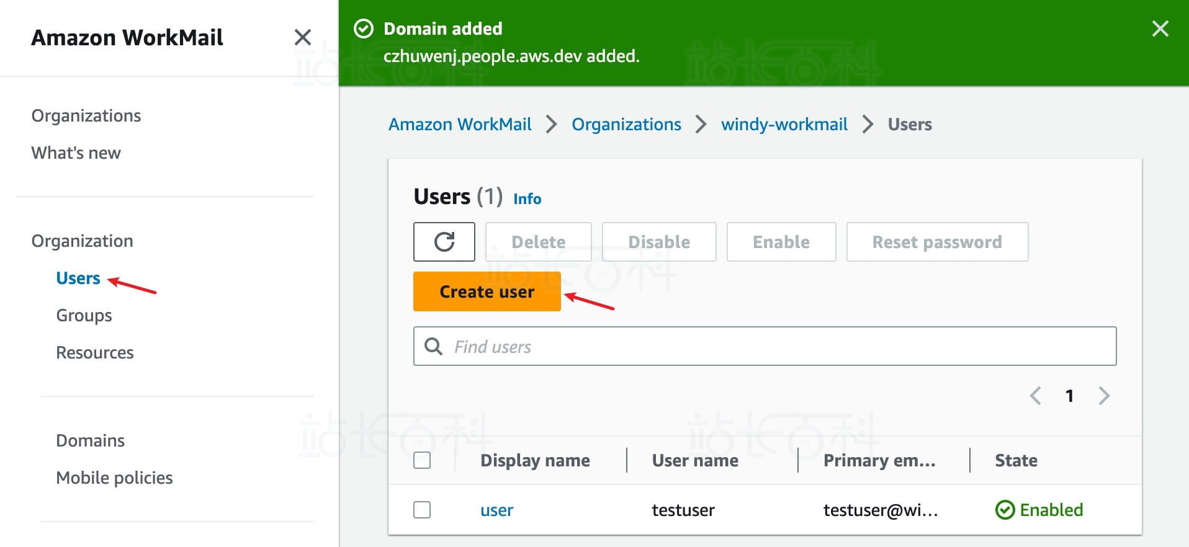Image resolution: width=1189 pixels, height=547 pixels.
Task: Navigate to Resources in the sidebar
Action: pos(94,353)
